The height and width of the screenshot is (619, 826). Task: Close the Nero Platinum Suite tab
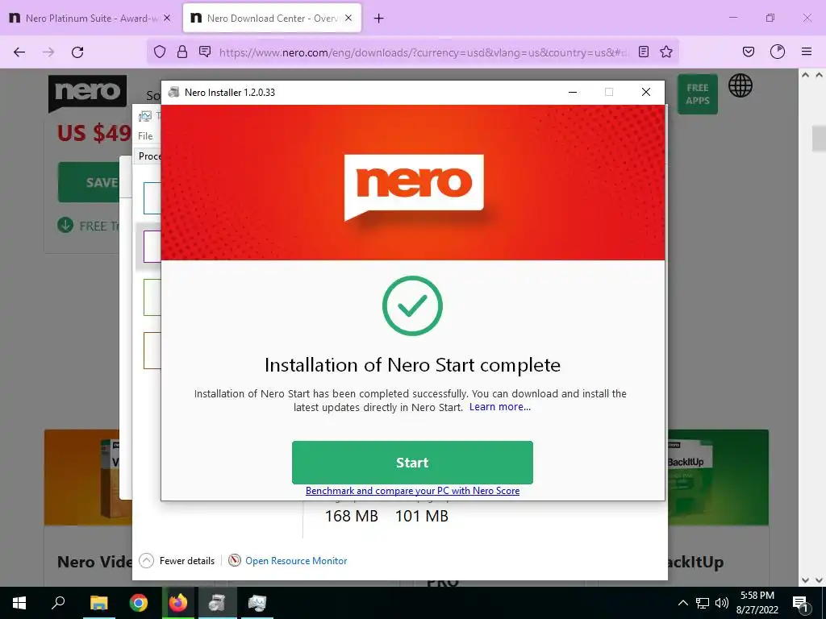pos(167,18)
